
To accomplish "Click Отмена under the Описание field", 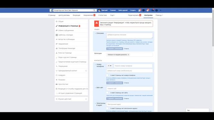I will (126, 49).
